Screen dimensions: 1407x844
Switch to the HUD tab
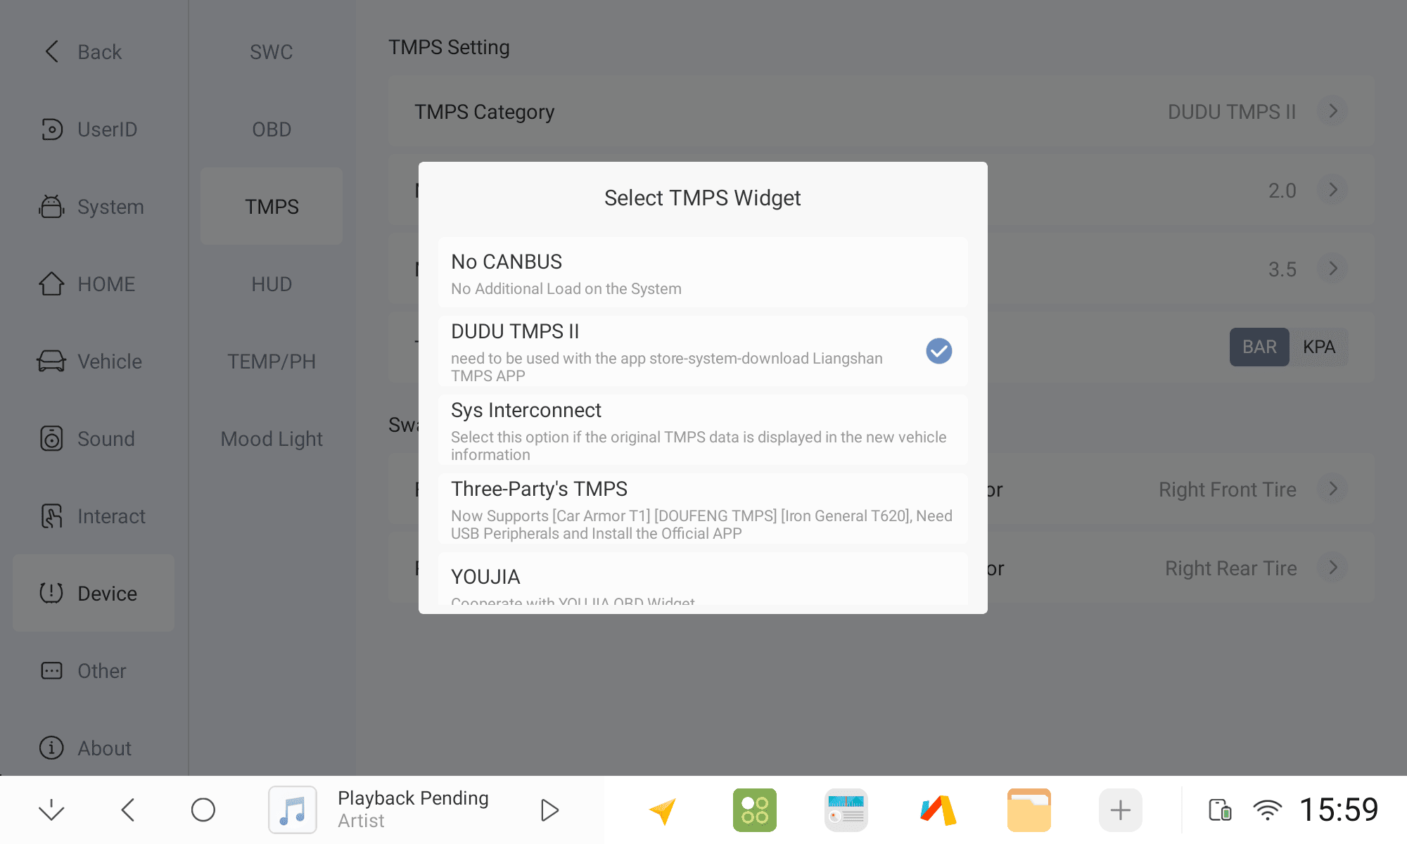click(272, 283)
